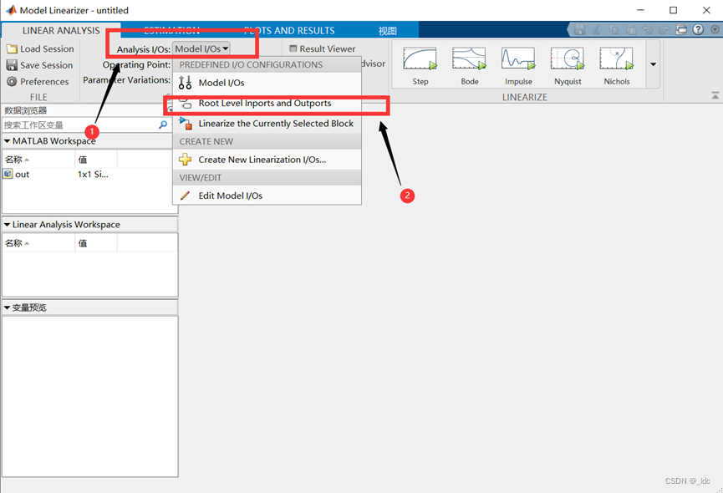Collapse the 变量预览 section
The image size is (723, 493).
[x=7, y=307]
